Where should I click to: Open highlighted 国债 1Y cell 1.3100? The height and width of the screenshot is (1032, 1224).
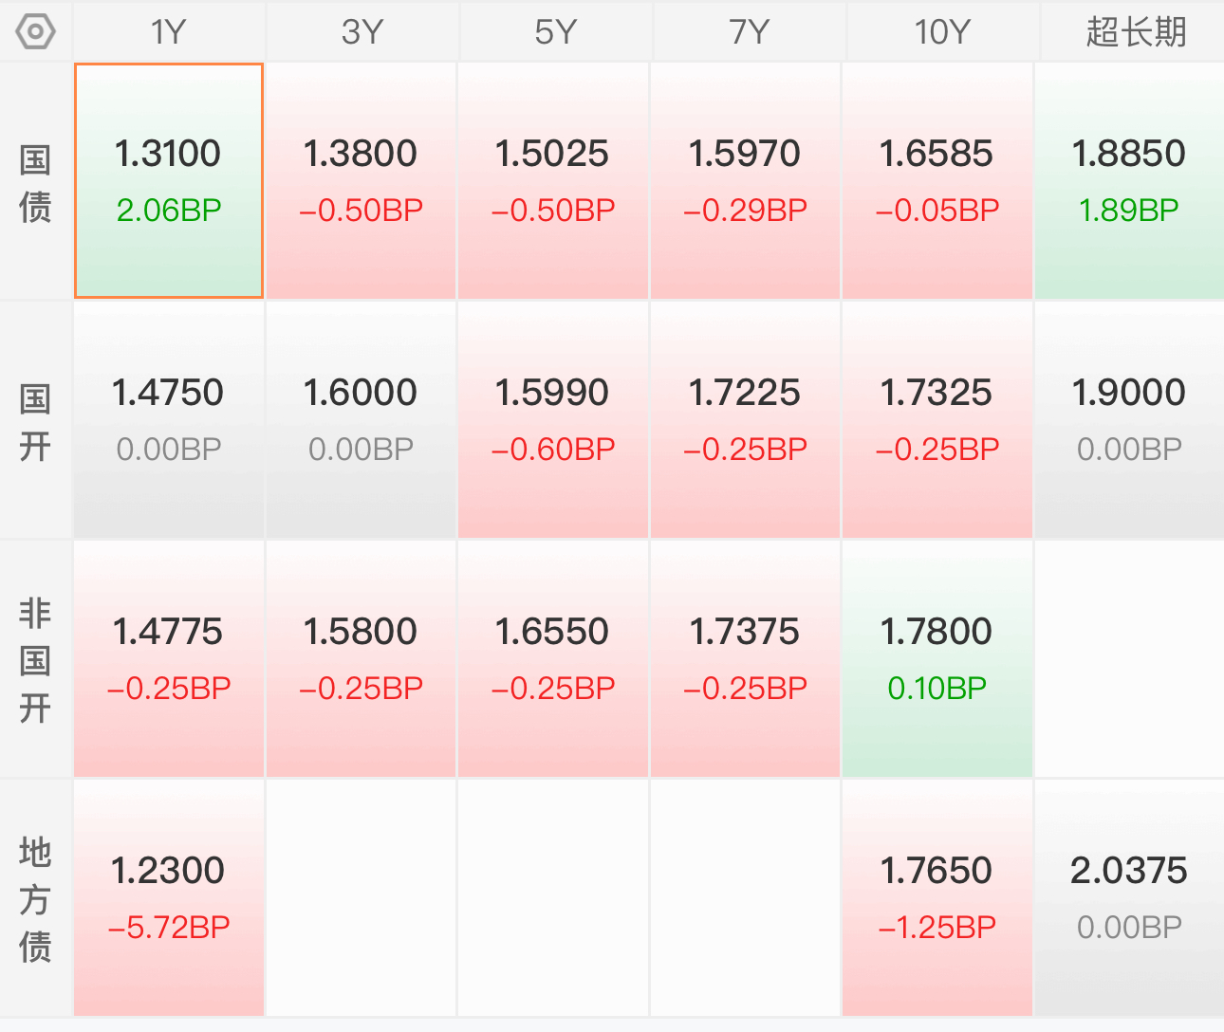(x=169, y=181)
